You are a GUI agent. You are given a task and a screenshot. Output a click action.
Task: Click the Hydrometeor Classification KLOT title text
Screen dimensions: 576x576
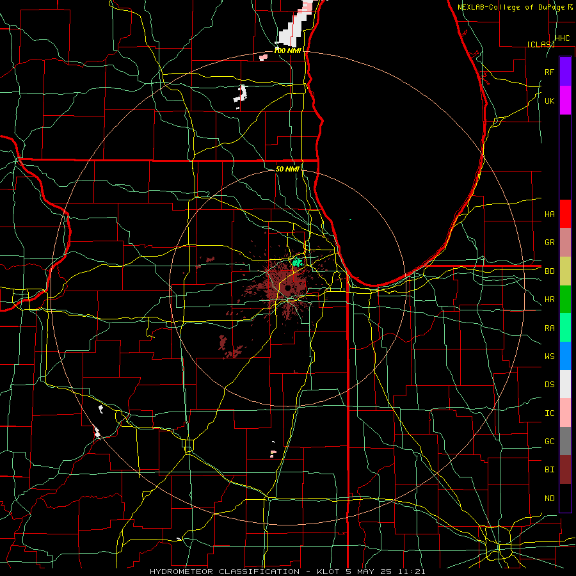(x=287, y=572)
